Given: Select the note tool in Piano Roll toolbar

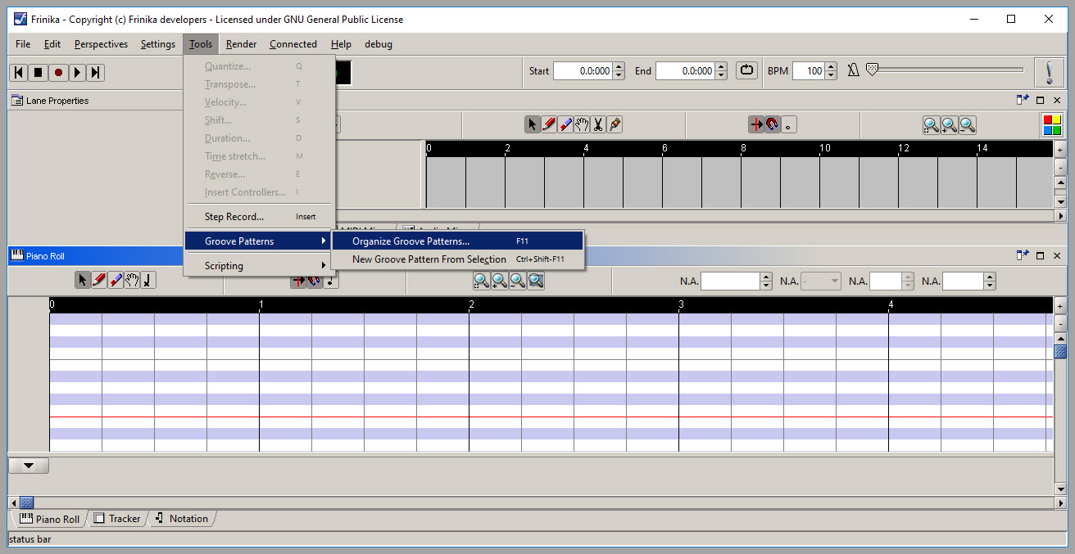Looking at the screenshot, I should 147,280.
